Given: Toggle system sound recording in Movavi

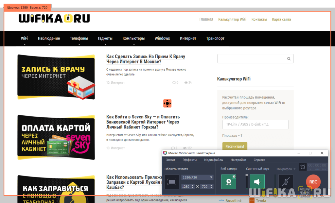Looking at the screenshot, I should click(257, 182).
